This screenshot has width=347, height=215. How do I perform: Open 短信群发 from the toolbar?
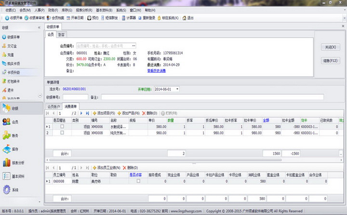click(x=109, y=18)
